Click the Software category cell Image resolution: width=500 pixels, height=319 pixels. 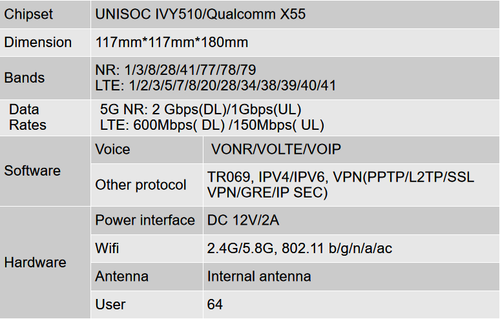coord(32,171)
